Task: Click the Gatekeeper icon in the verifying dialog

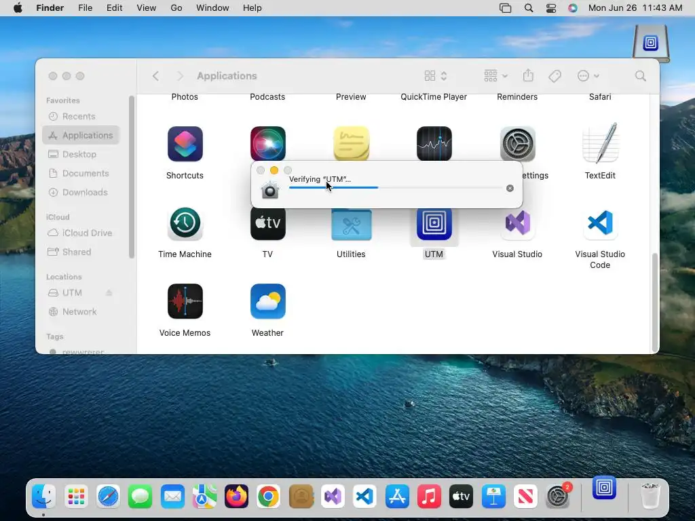Action: coord(269,190)
